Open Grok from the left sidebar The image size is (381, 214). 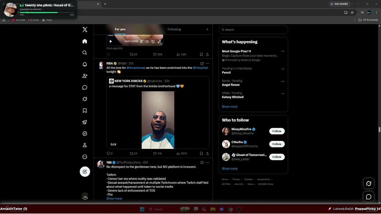[x=85, y=99]
